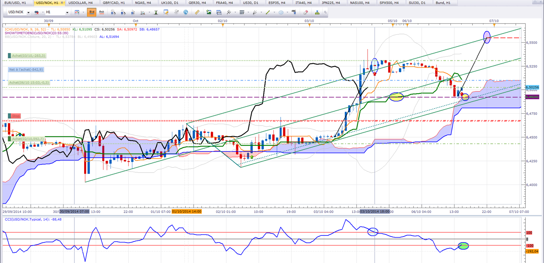Image resolution: width=544 pixels, height=263 pixels.
Task: Toggle Bid price display
Action: (92, 12)
